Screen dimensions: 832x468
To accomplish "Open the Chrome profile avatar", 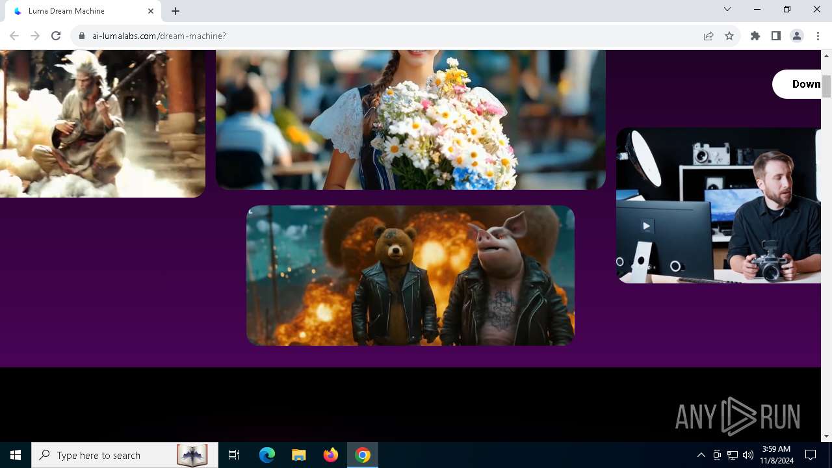I will (x=797, y=36).
